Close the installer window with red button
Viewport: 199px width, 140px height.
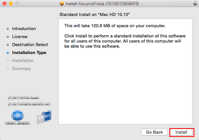[5, 3]
